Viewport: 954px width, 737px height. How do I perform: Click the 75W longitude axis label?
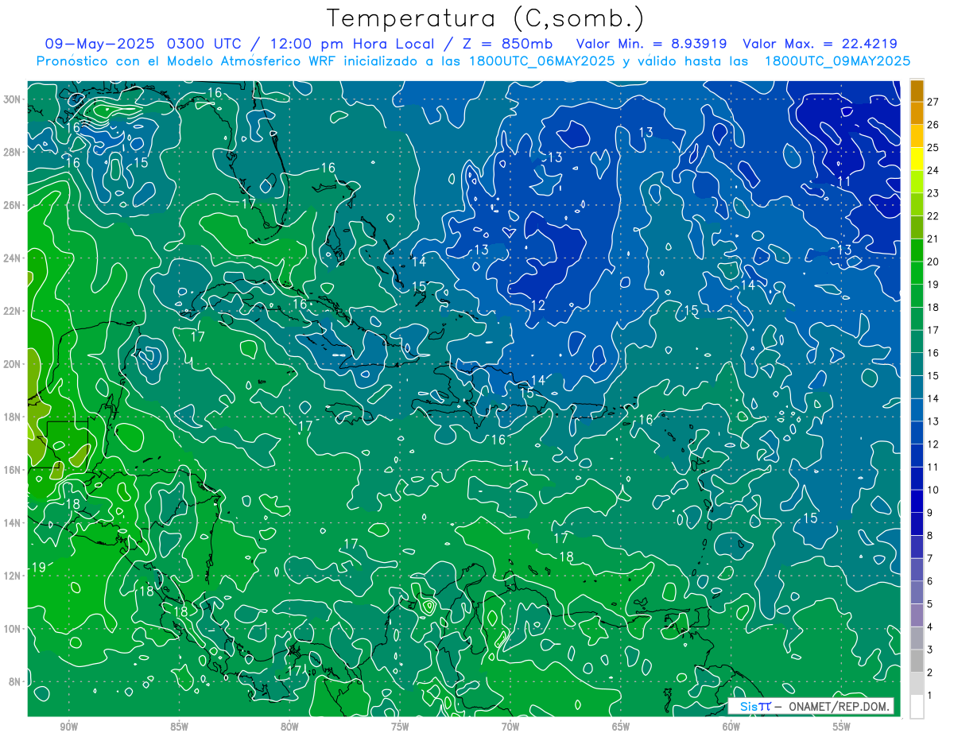pos(400,727)
